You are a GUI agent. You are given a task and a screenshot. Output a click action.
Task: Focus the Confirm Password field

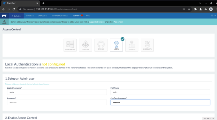click(160, 102)
